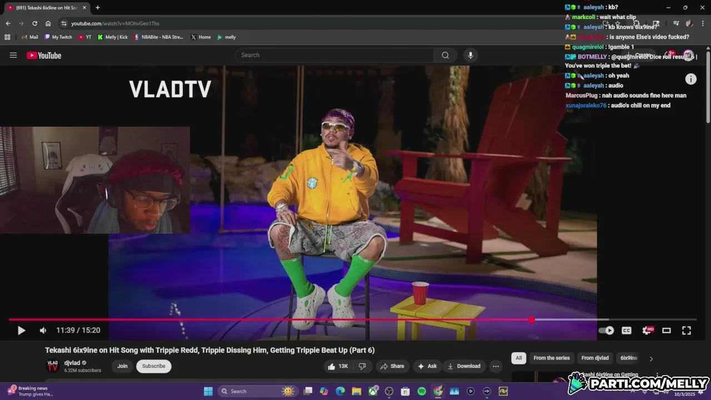Start voice search with the microphone icon
Screen dimensions: 711x400
tap(470, 55)
